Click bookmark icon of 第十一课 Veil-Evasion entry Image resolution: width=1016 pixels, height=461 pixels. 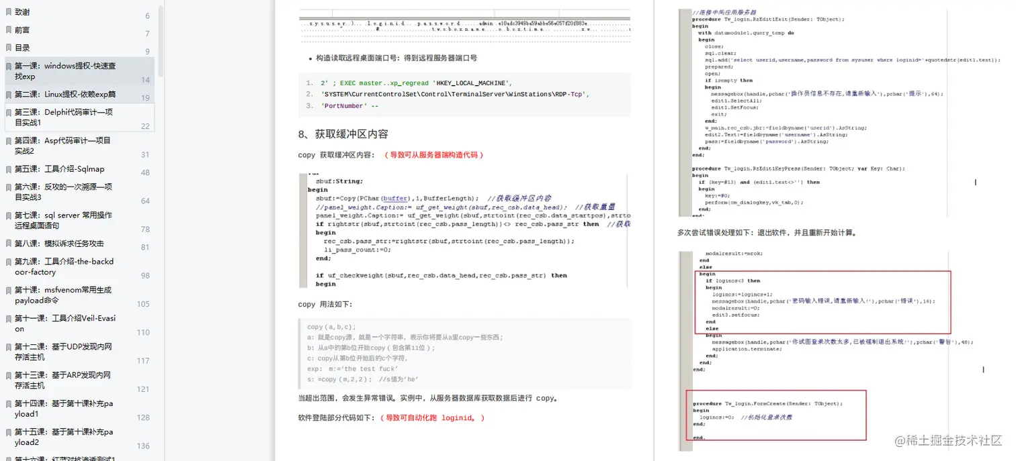[x=9, y=318]
